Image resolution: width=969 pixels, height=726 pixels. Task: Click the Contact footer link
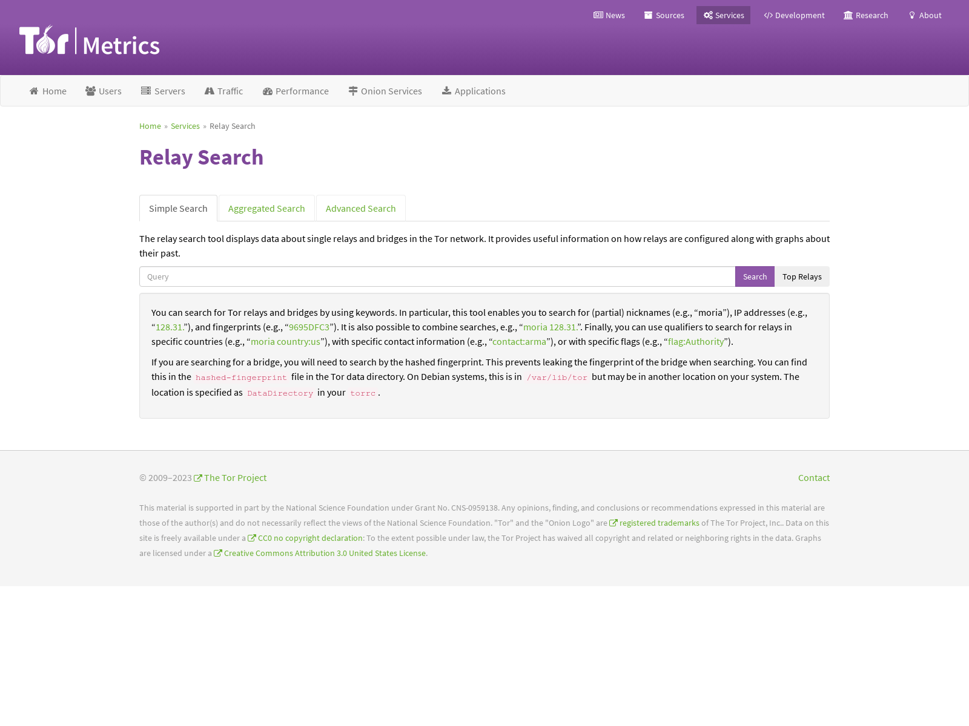[x=814, y=478]
